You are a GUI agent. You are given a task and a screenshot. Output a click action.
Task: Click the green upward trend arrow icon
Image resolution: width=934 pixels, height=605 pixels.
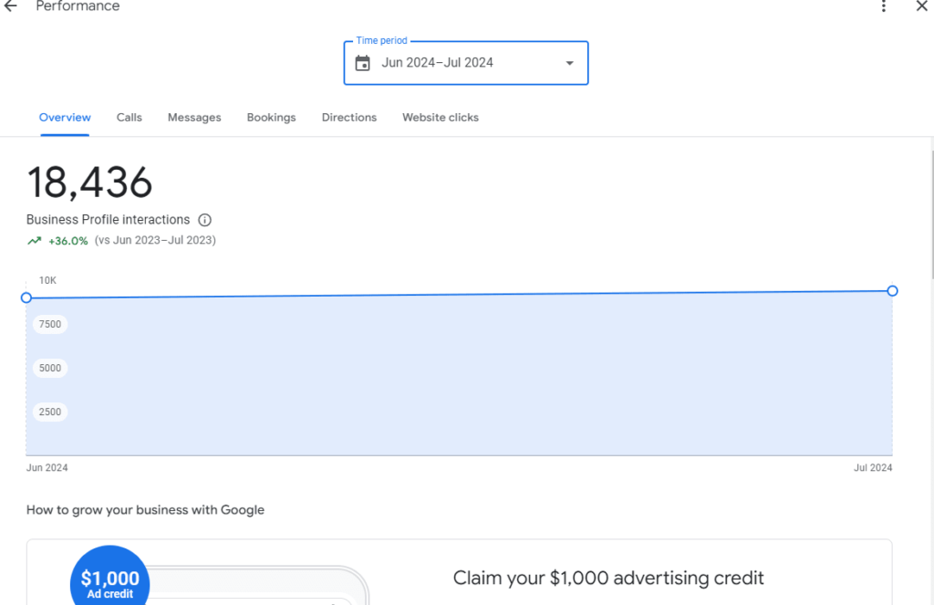34,241
